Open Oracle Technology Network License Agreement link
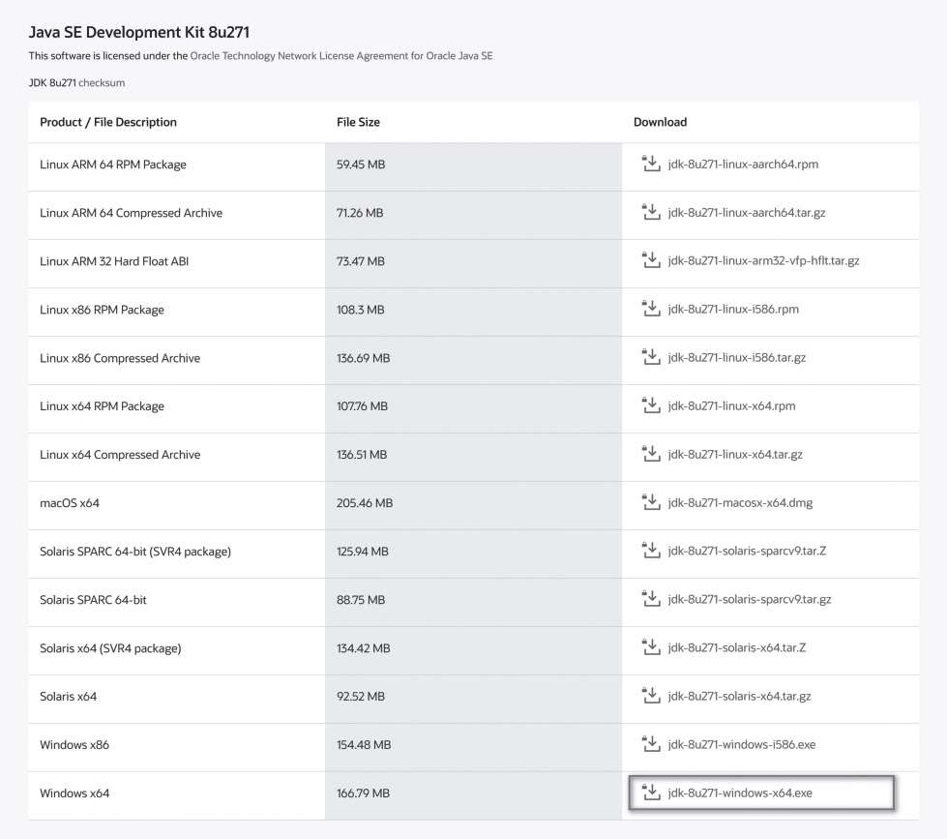 click(x=340, y=56)
